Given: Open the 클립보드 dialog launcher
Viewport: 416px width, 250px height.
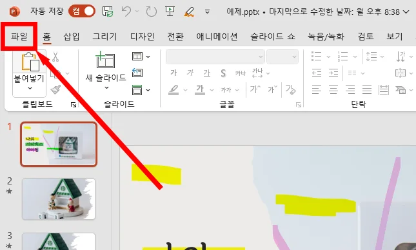Looking at the screenshot, I should pos(74,105).
